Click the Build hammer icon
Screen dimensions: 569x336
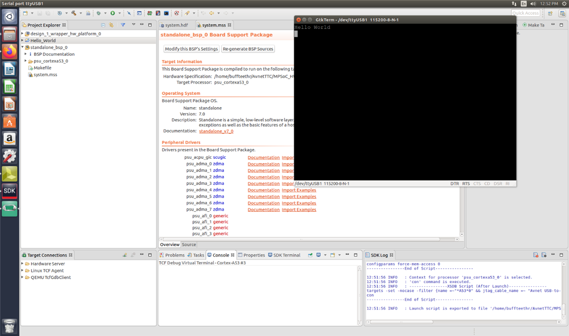74,13
